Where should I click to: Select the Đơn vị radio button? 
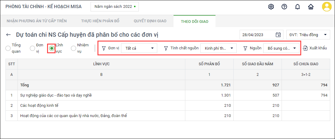33,48
